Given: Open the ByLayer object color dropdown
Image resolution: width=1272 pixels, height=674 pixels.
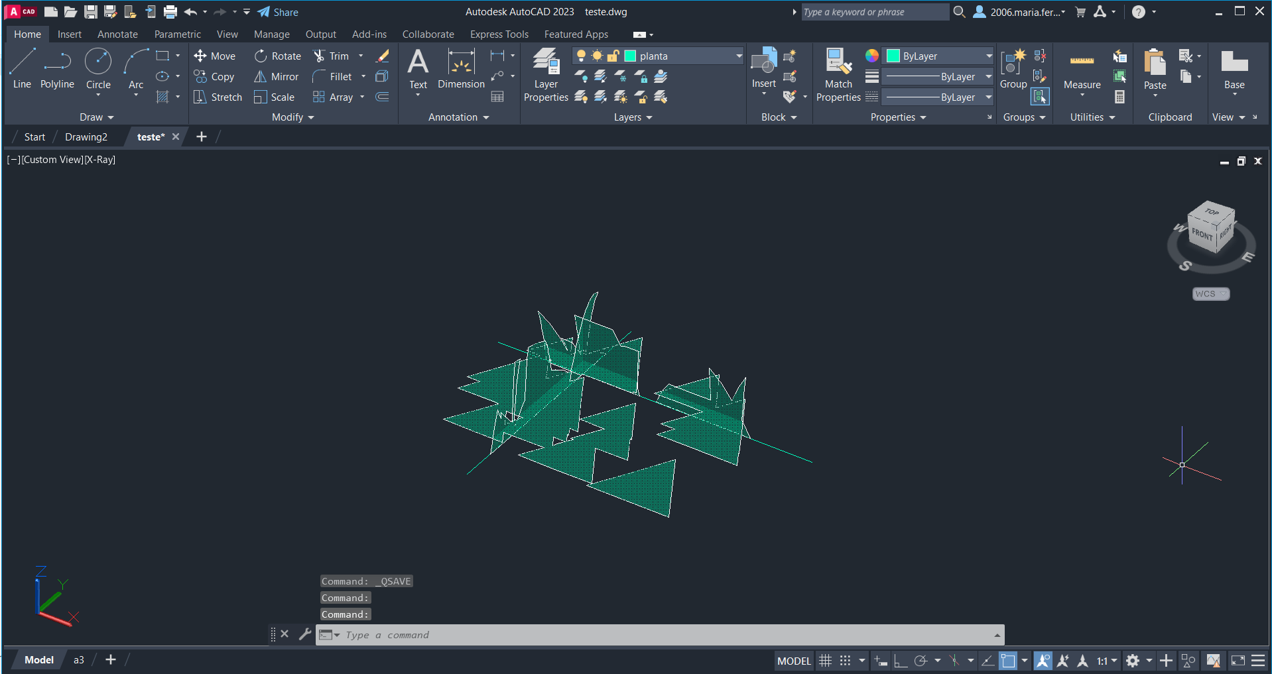Looking at the screenshot, I should point(988,56).
